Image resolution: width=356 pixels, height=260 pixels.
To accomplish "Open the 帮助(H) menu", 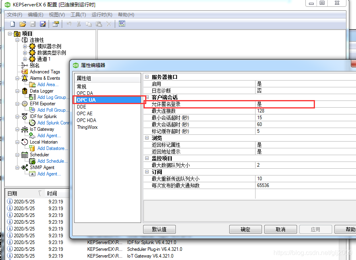I will (x=126, y=15).
